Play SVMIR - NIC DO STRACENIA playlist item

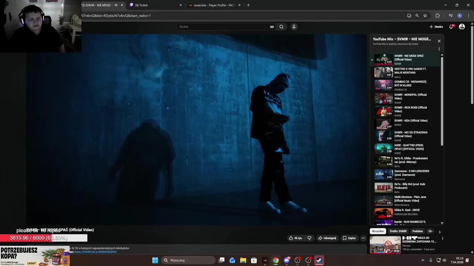pos(405,136)
